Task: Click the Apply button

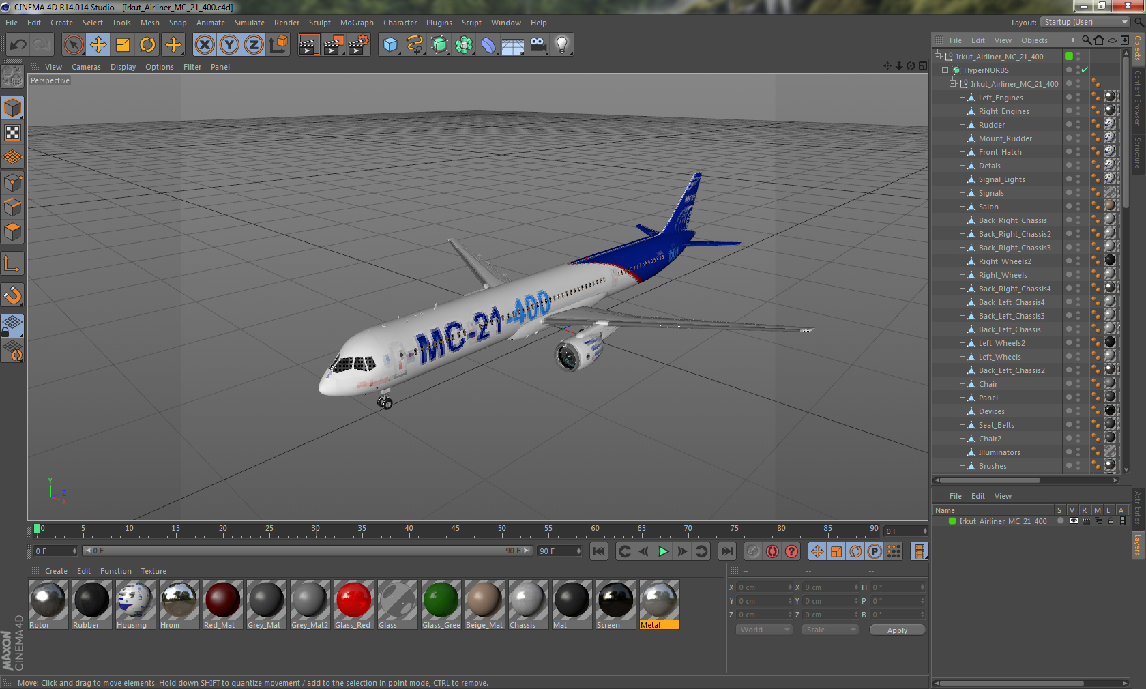Action: click(x=897, y=630)
